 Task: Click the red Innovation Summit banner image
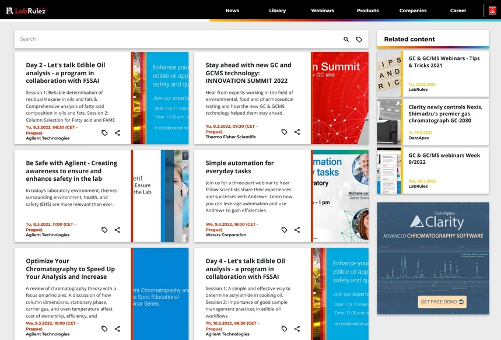coord(341,98)
